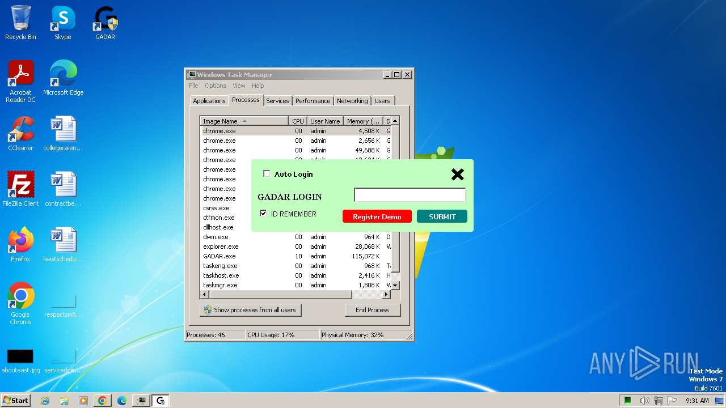Open the GADAR desktop shortcut
This screenshot has width=726, height=408.
click(x=105, y=23)
